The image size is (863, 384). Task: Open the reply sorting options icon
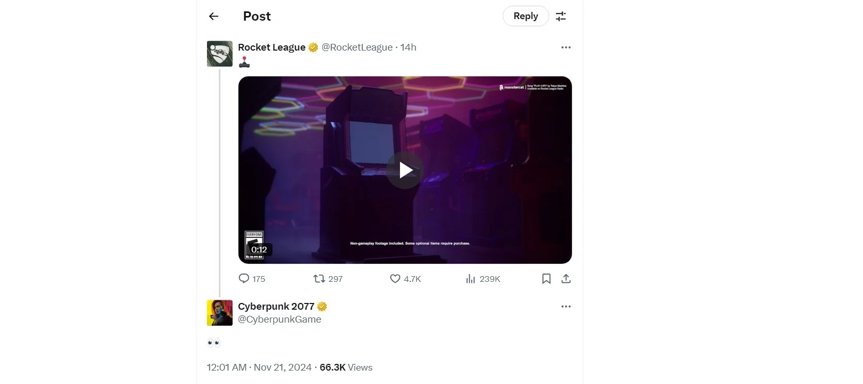pos(561,17)
